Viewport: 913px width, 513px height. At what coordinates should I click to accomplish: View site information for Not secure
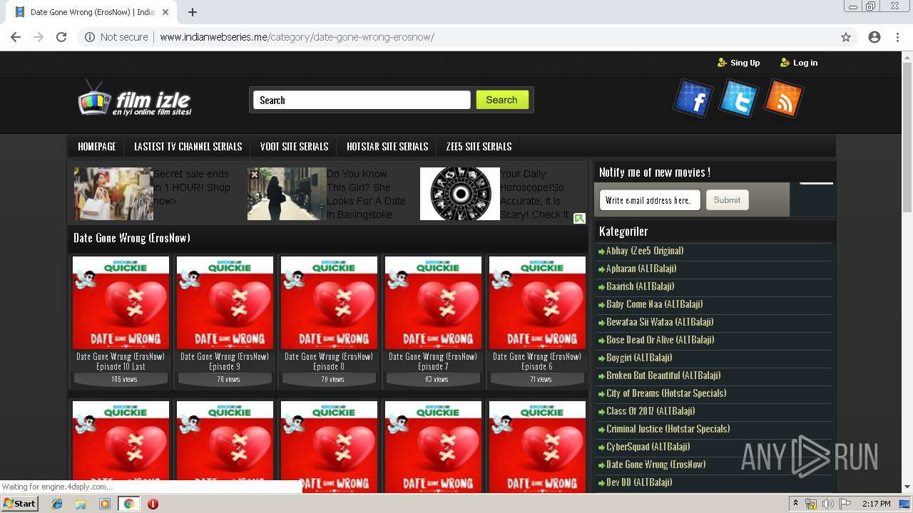click(116, 37)
